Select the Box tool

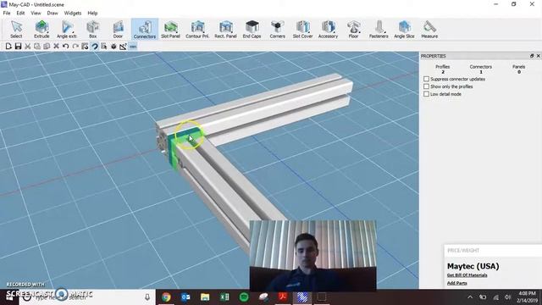point(92,29)
